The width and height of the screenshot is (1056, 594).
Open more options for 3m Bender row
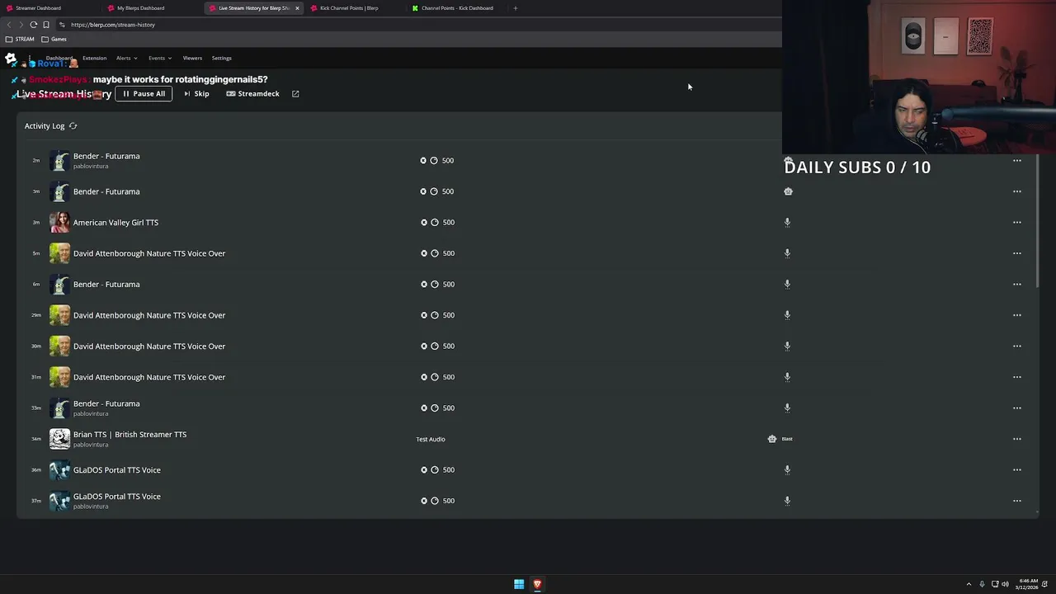coord(1017,191)
